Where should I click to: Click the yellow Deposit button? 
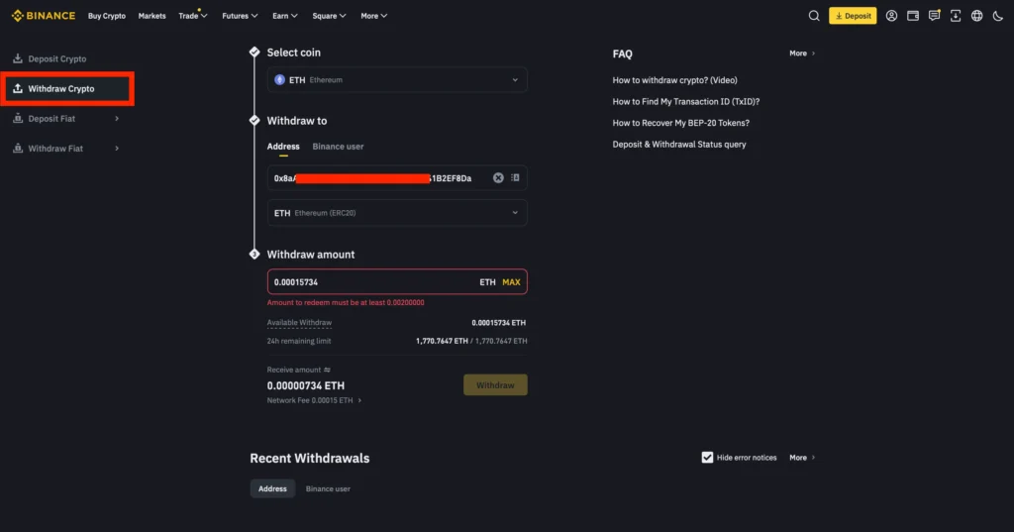point(853,16)
